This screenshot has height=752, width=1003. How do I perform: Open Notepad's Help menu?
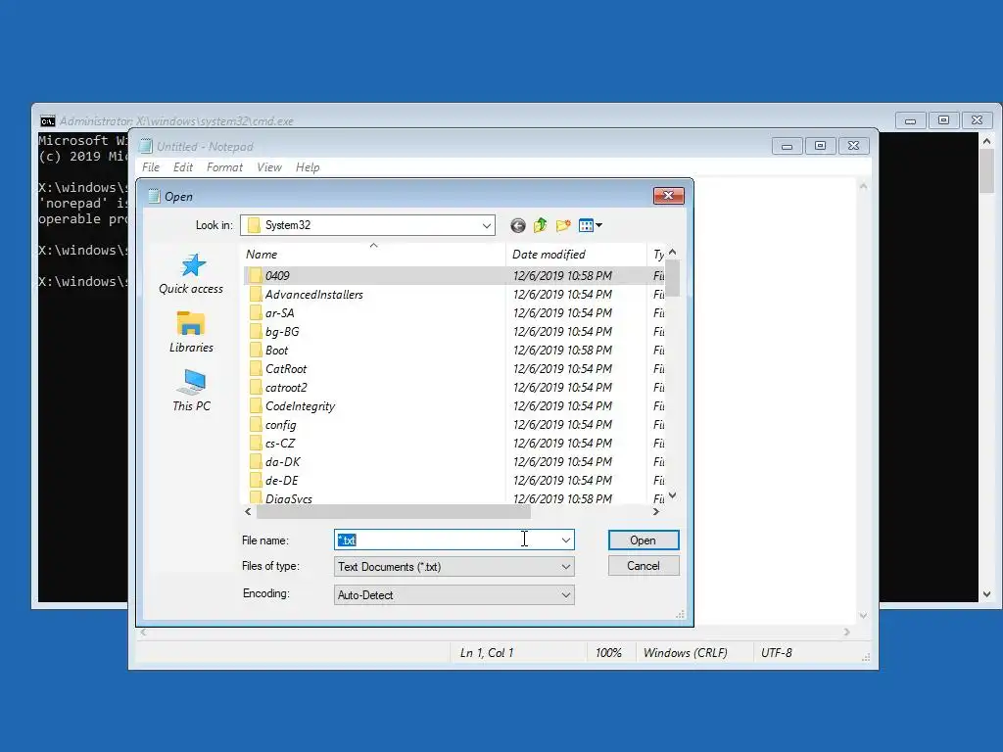tap(308, 167)
